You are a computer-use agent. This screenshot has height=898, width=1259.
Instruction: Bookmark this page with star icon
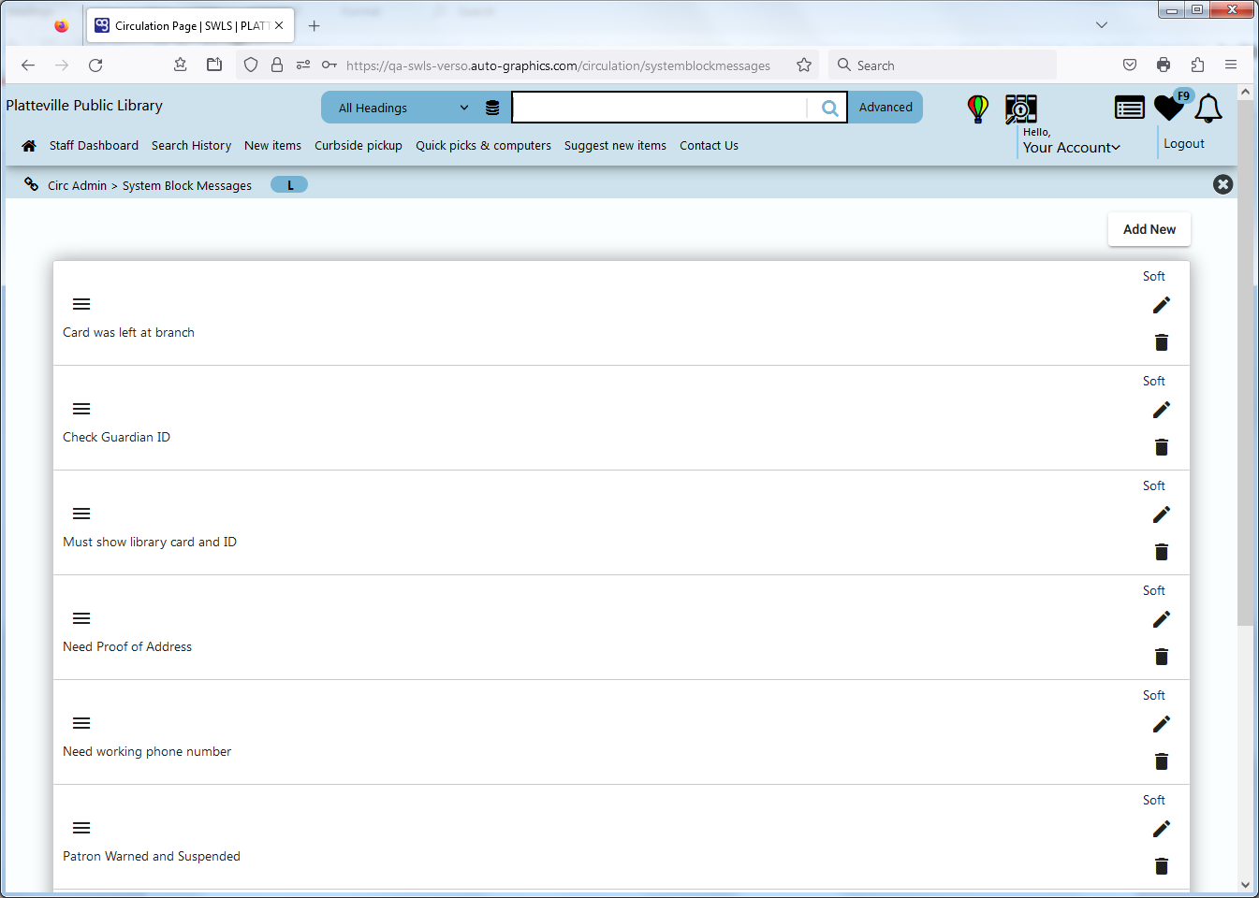click(x=804, y=65)
